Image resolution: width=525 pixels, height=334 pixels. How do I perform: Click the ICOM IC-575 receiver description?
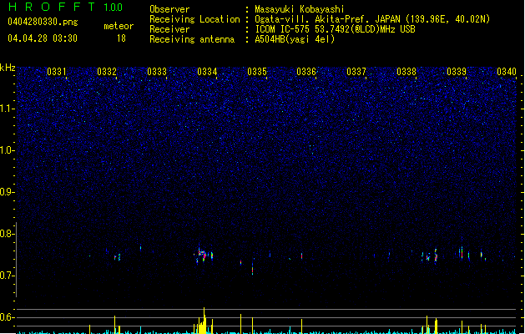336,29
